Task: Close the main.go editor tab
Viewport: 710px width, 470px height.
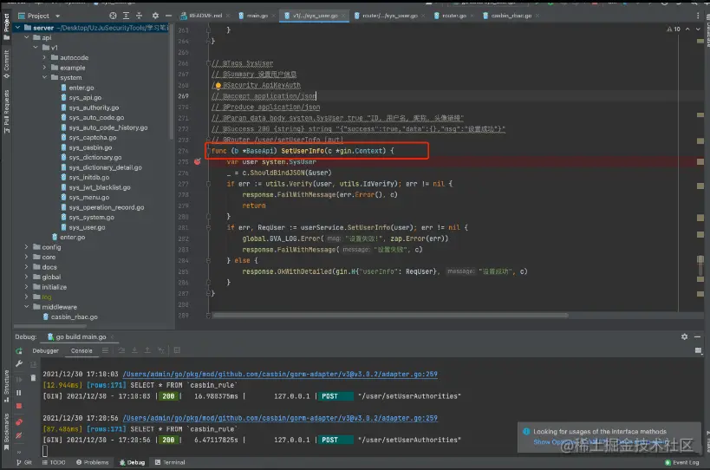Action: point(274,16)
